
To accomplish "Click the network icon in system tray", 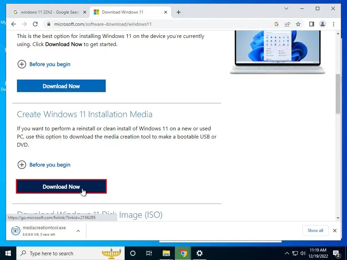I will coord(295,253).
